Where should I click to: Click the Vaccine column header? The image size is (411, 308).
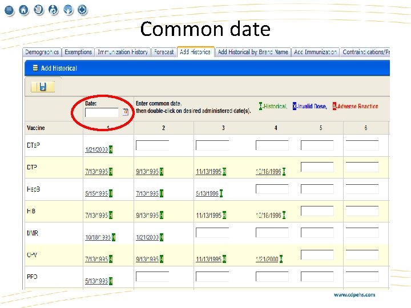pos(36,128)
